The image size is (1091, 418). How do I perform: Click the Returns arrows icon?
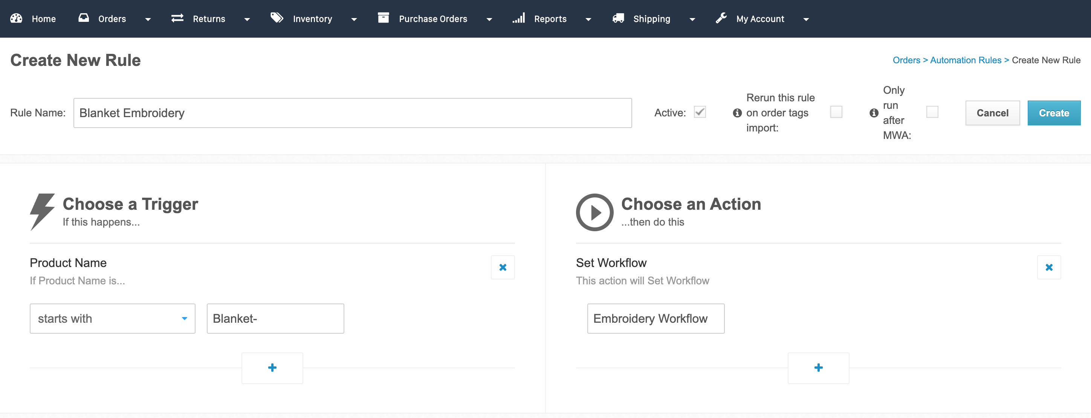[177, 18]
